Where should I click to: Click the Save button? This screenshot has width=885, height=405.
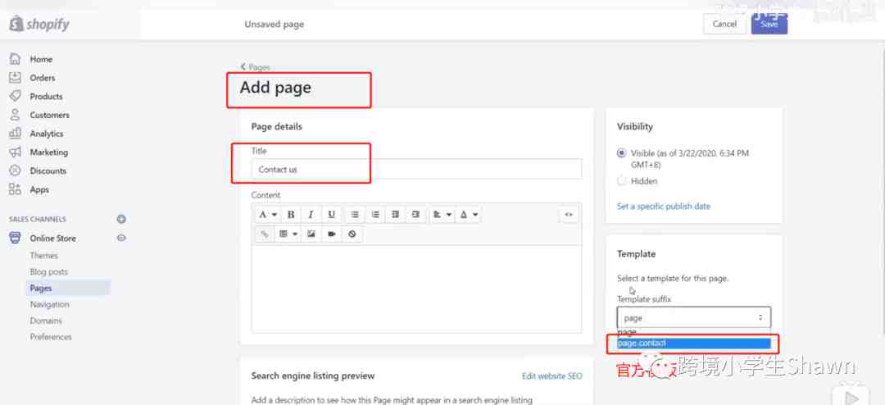click(769, 24)
